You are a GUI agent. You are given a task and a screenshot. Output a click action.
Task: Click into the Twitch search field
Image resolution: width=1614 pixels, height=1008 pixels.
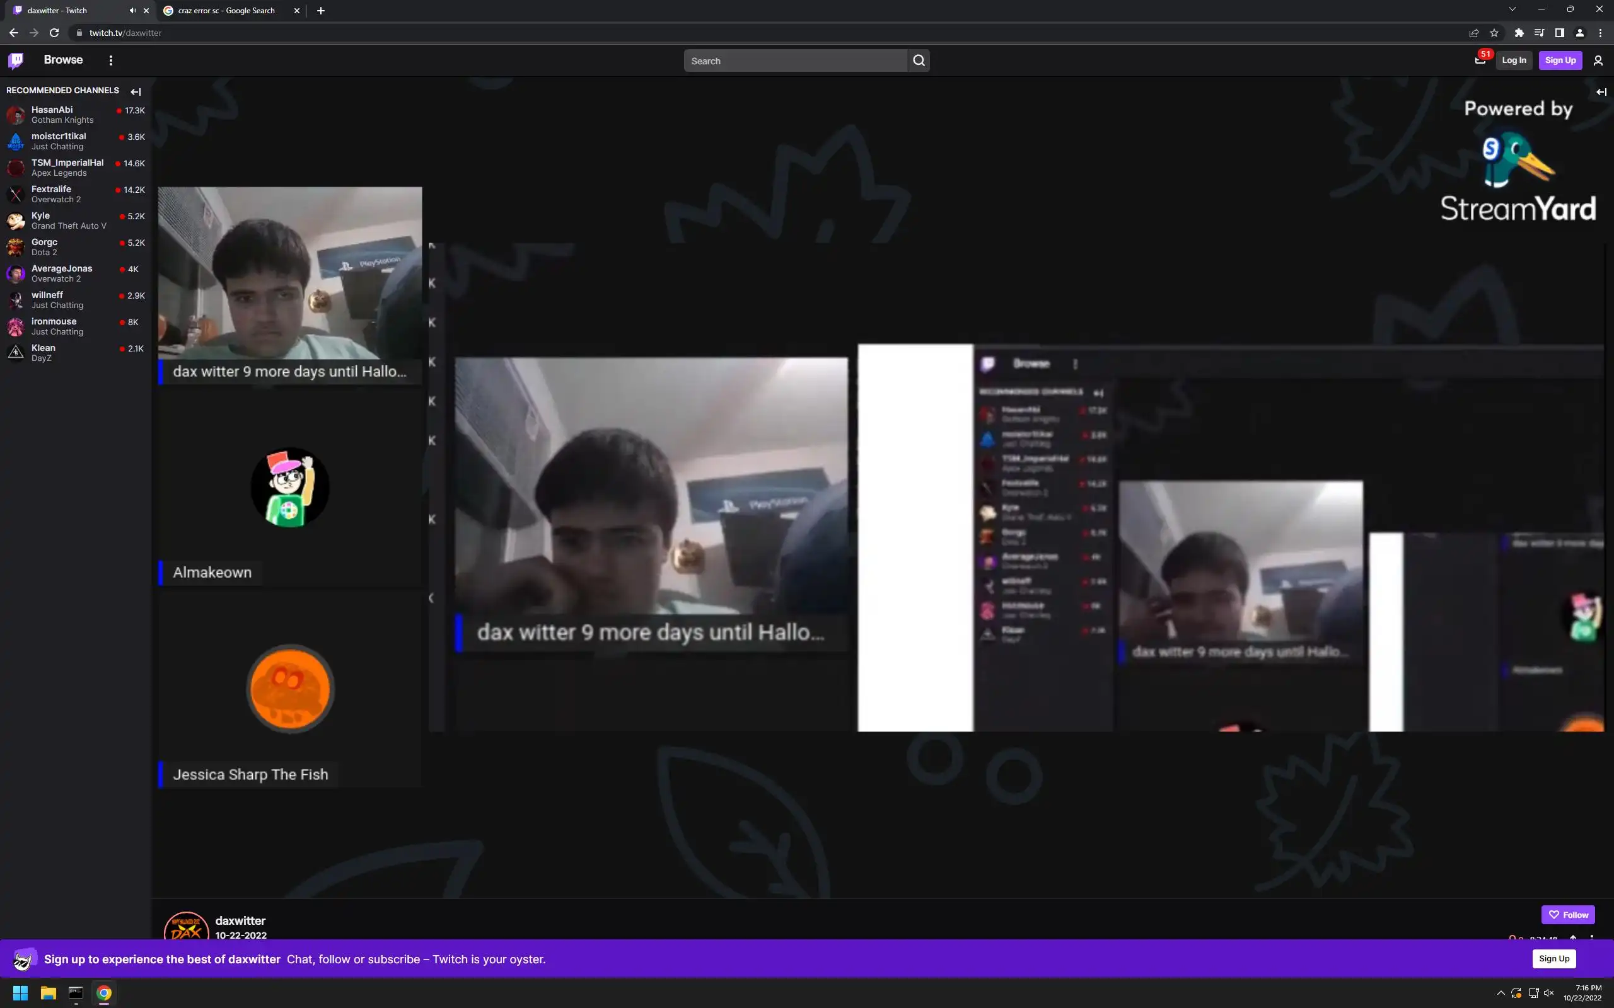coord(795,60)
